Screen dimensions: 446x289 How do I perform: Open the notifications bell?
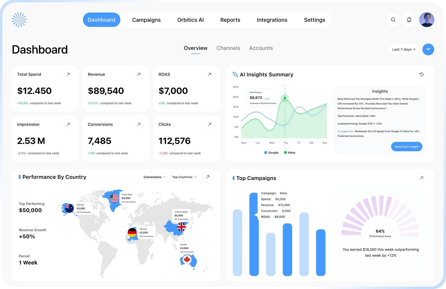(409, 20)
